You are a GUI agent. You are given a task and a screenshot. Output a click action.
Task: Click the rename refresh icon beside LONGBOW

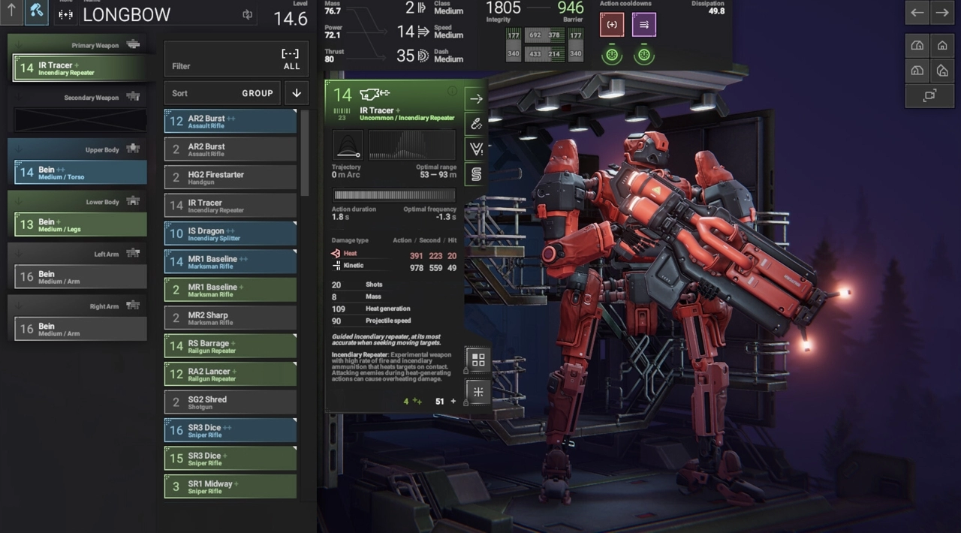pos(247,14)
